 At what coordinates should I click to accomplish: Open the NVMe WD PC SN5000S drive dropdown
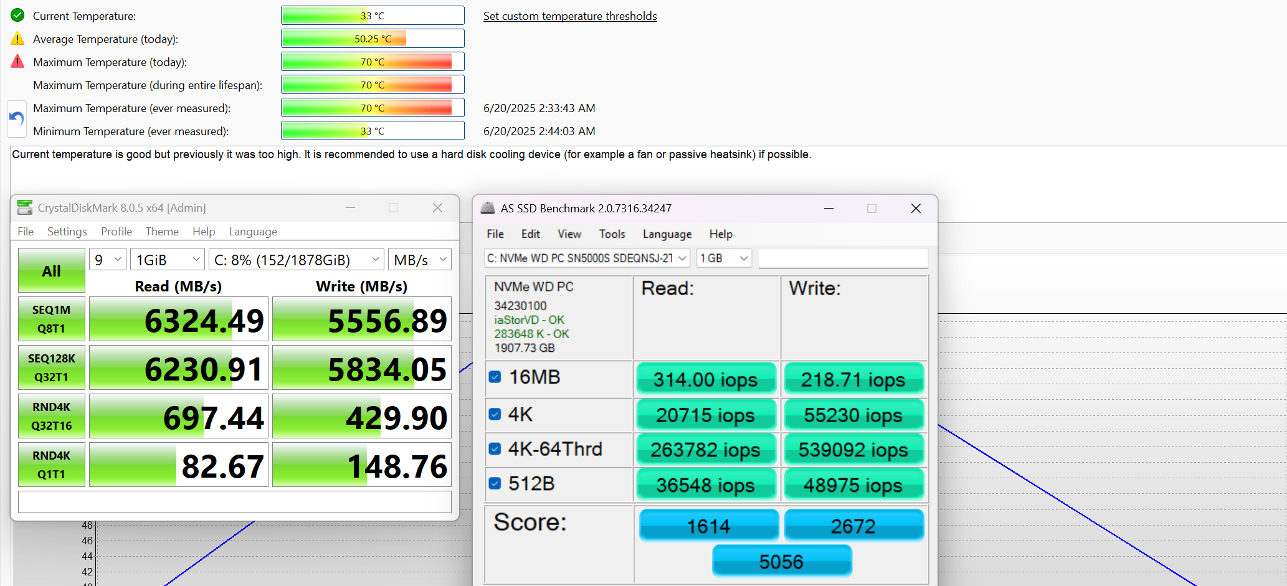(x=587, y=258)
